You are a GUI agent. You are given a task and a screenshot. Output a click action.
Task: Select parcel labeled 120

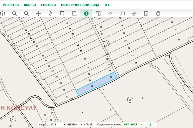pos(71,99)
